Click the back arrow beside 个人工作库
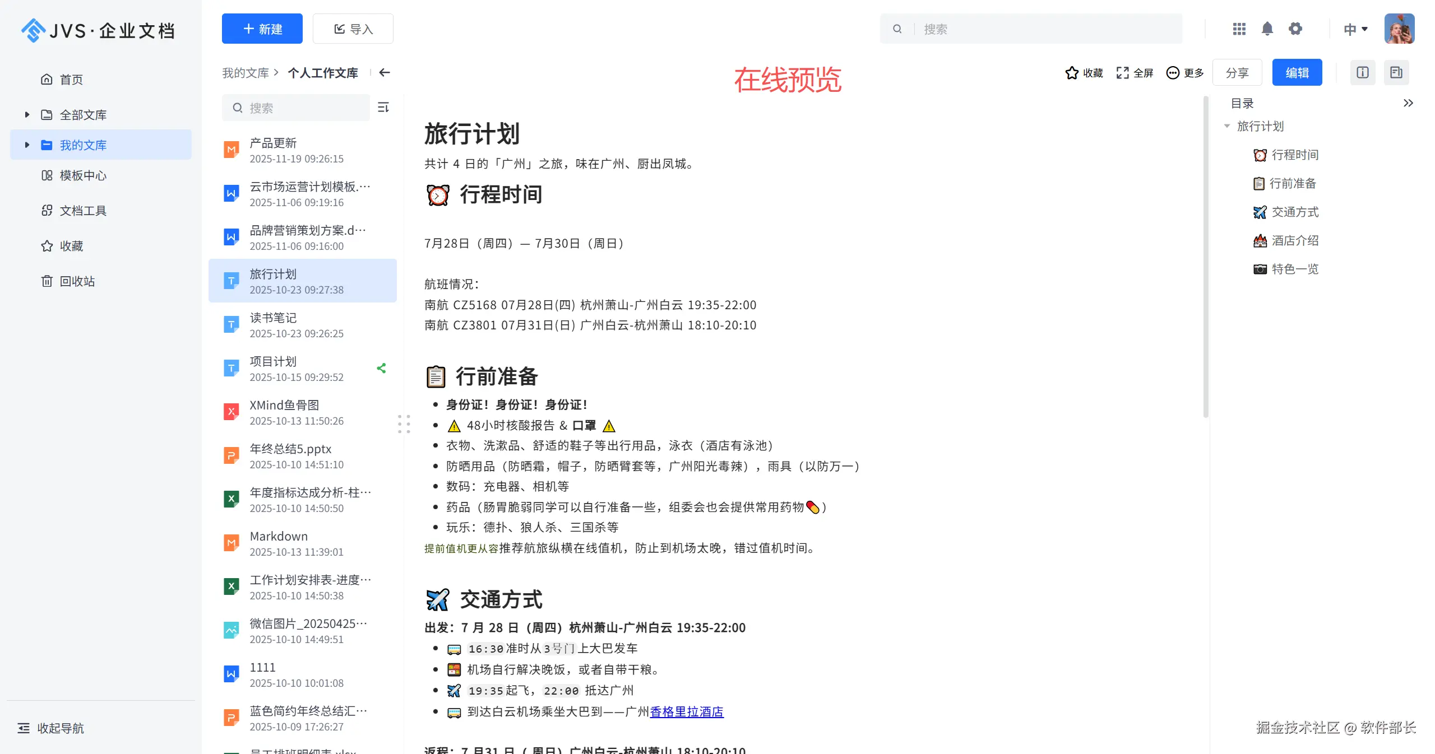 [385, 72]
